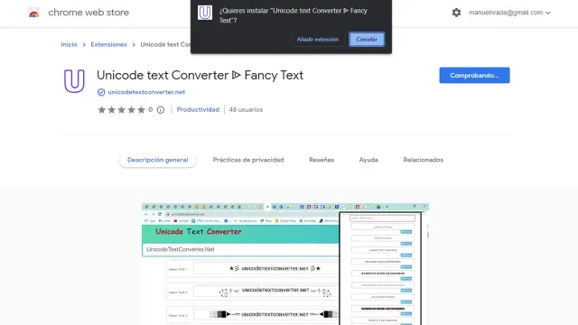Image resolution: width=578 pixels, height=325 pixels.
Task: Click the fifth rating star
Action: (141, 109)
